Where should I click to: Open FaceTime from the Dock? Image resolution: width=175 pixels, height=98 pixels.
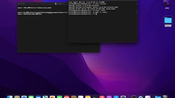60,97
